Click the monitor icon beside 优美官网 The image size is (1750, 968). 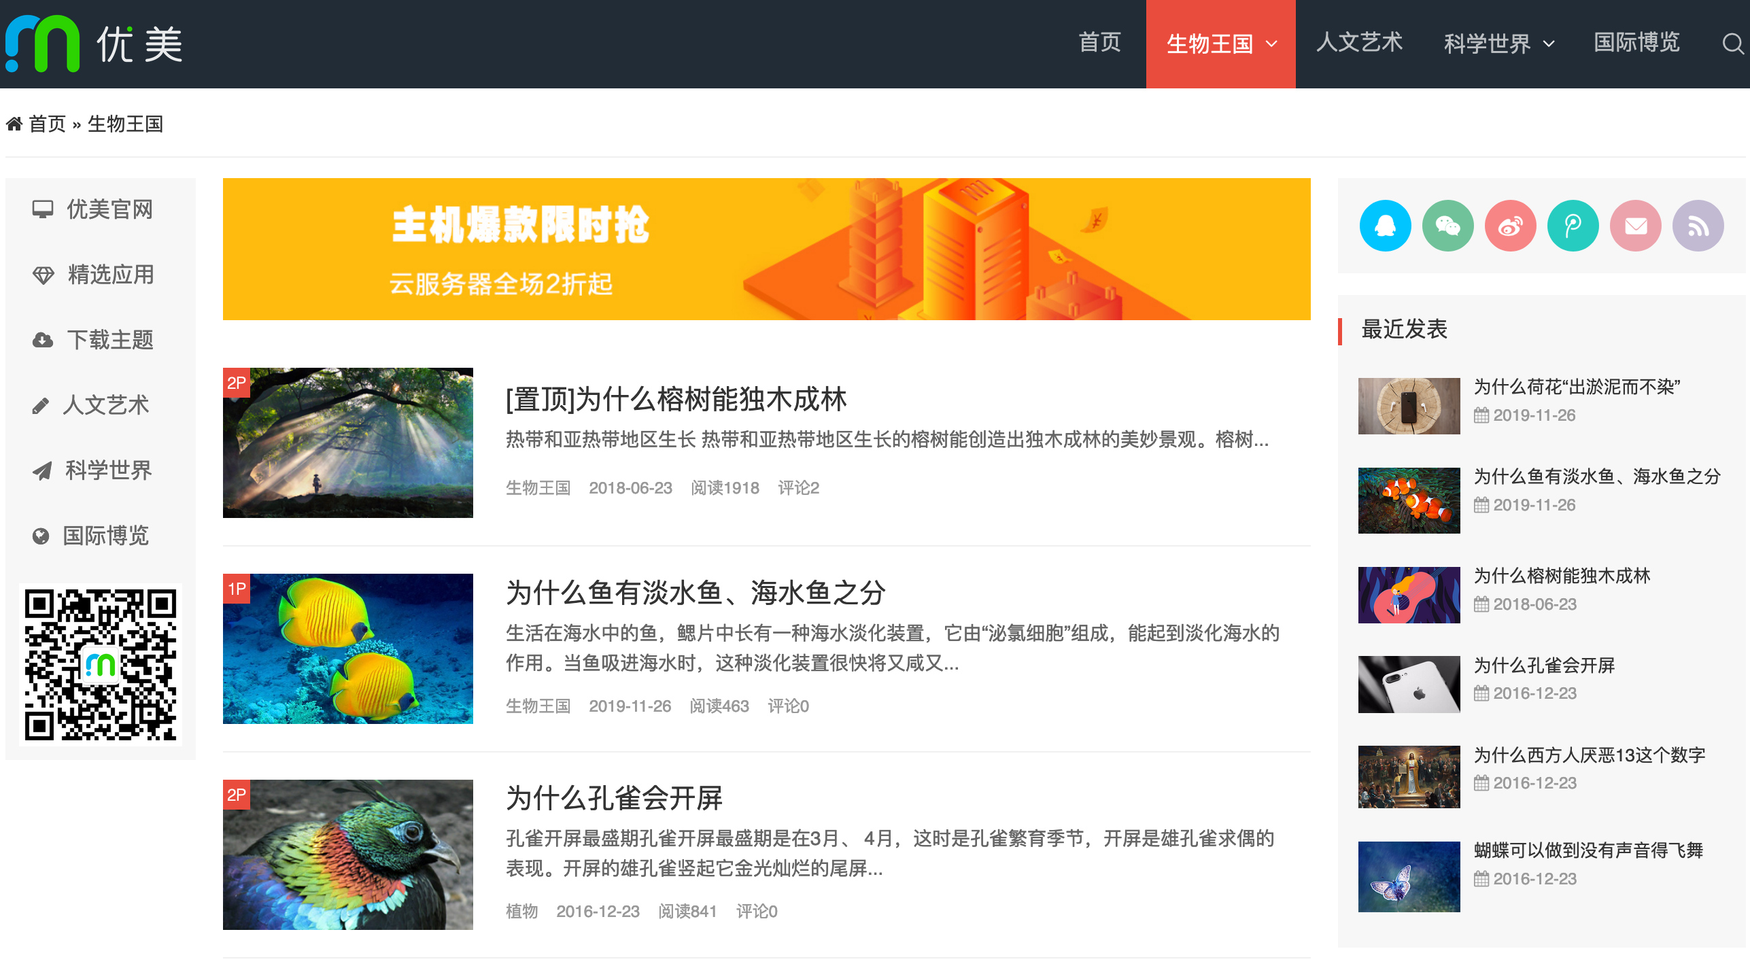43,209
